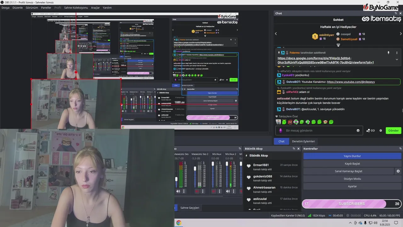
Task: Click the Yayını Durdur button
Action: (x=352, y=156)
